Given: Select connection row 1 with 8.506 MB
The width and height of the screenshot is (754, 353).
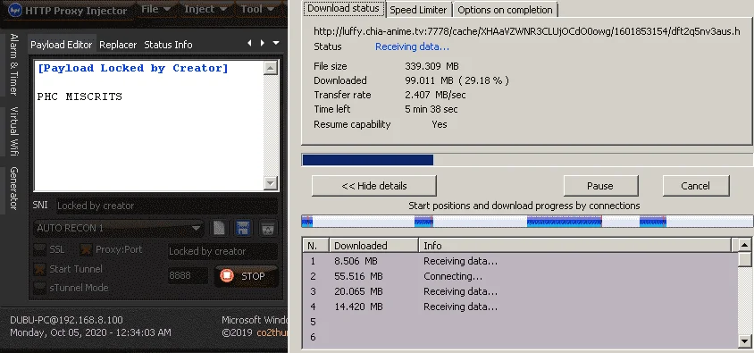Looking at the screenshot, I should pos(520,261).
